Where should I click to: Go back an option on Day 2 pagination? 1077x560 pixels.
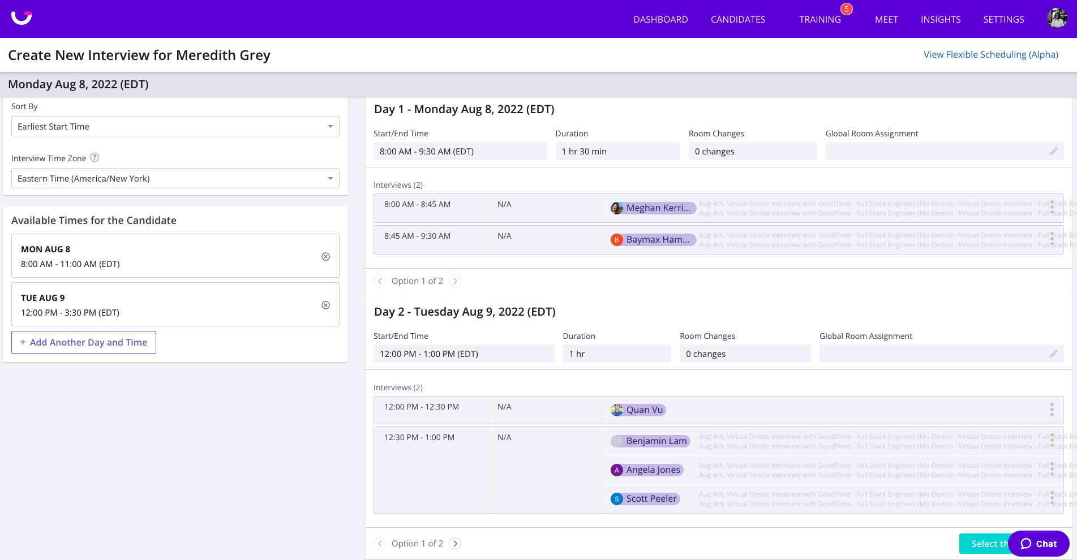point(380,543)
